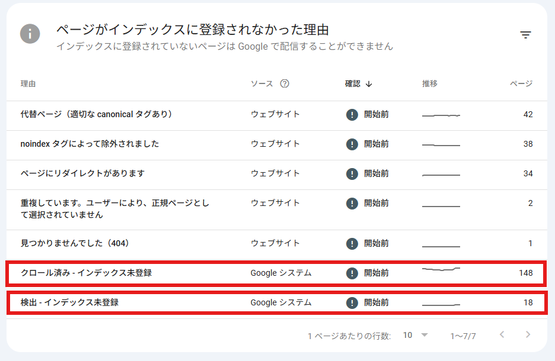This screenshot has width=555, height=361.
Task: Click the status icon in the noindex row
Action: point(352,144)
